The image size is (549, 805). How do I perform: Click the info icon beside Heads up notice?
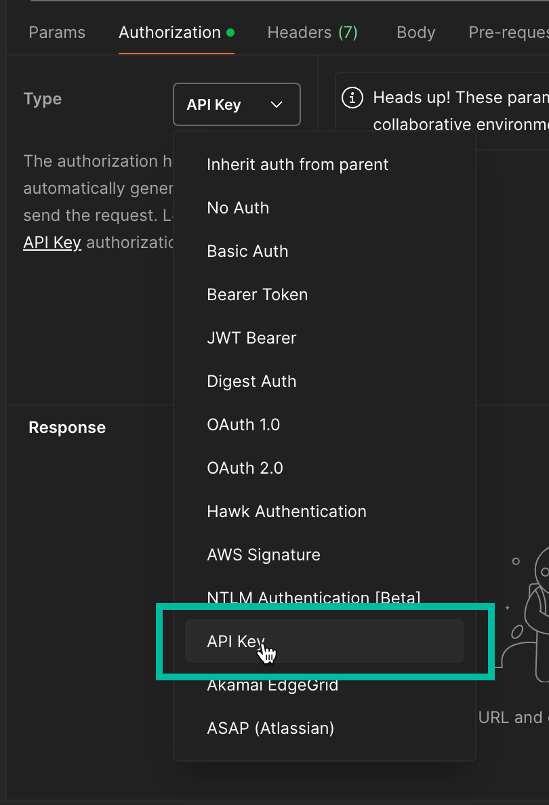coord(352,98)
